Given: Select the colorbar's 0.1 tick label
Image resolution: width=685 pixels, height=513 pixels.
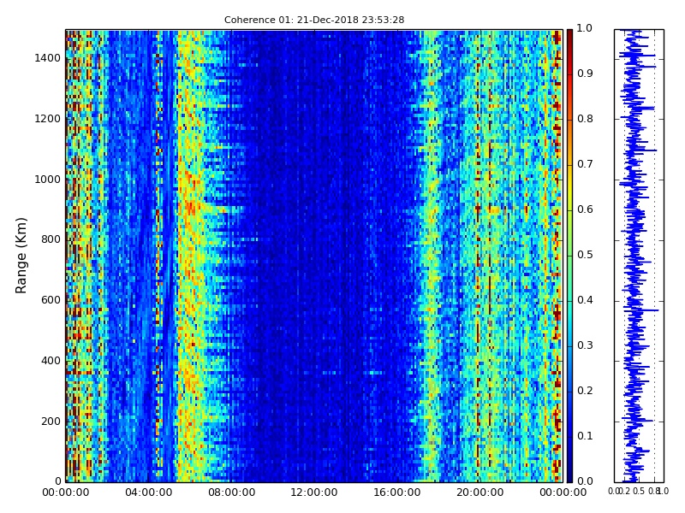Looking at the screenshot, I should click(x=585, y=436).
